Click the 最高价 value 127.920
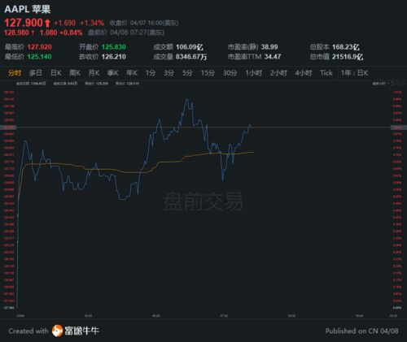Screen dimensions: 407x342 (x=40, y=47)
